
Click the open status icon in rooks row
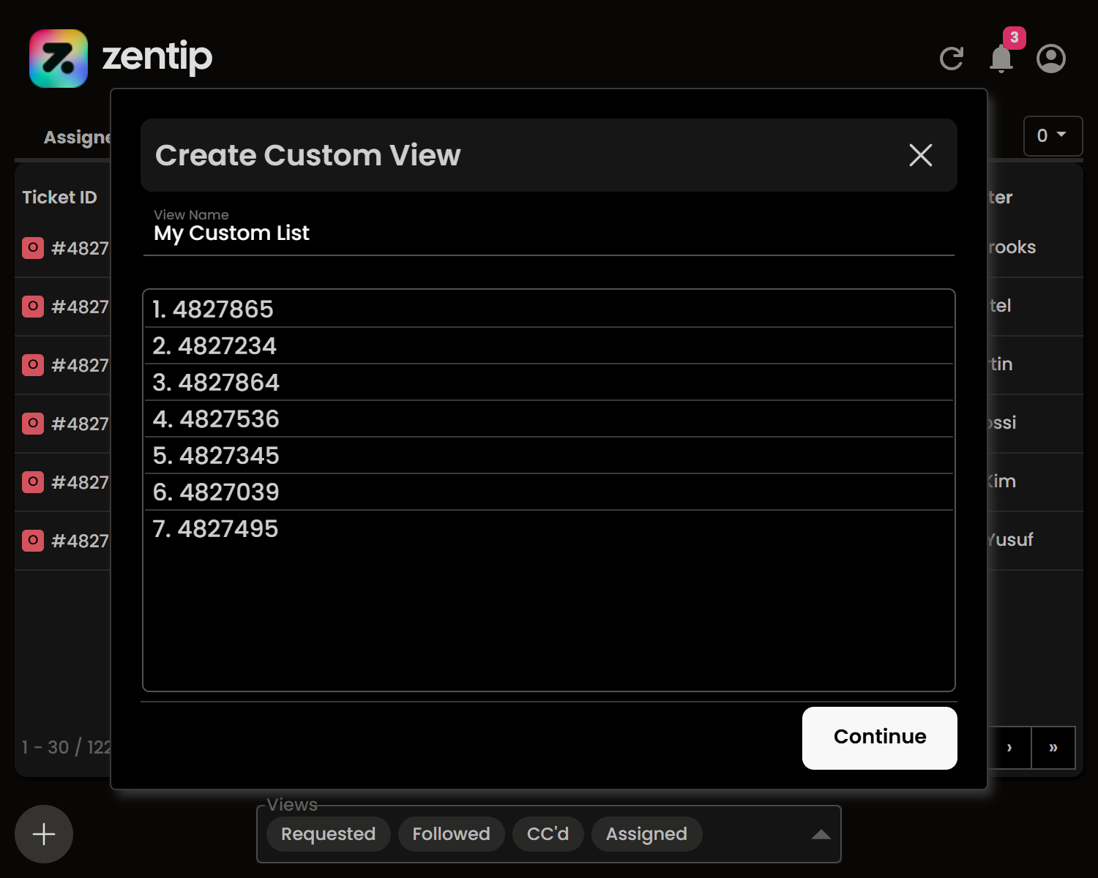[x=33, y=248]
